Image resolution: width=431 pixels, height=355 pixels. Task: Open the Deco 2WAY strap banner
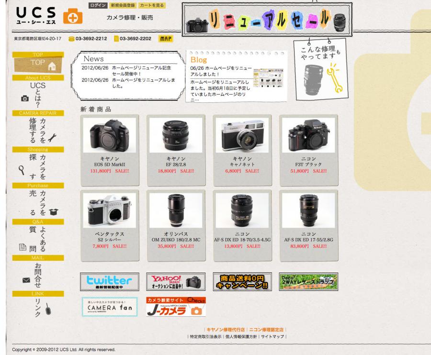coord(308,282)
